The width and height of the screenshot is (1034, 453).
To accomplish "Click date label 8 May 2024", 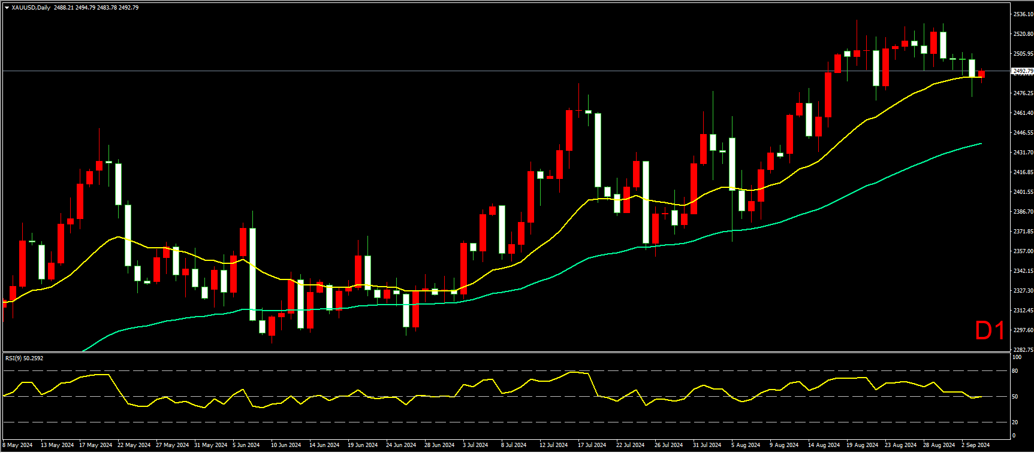I will [18, 445].
